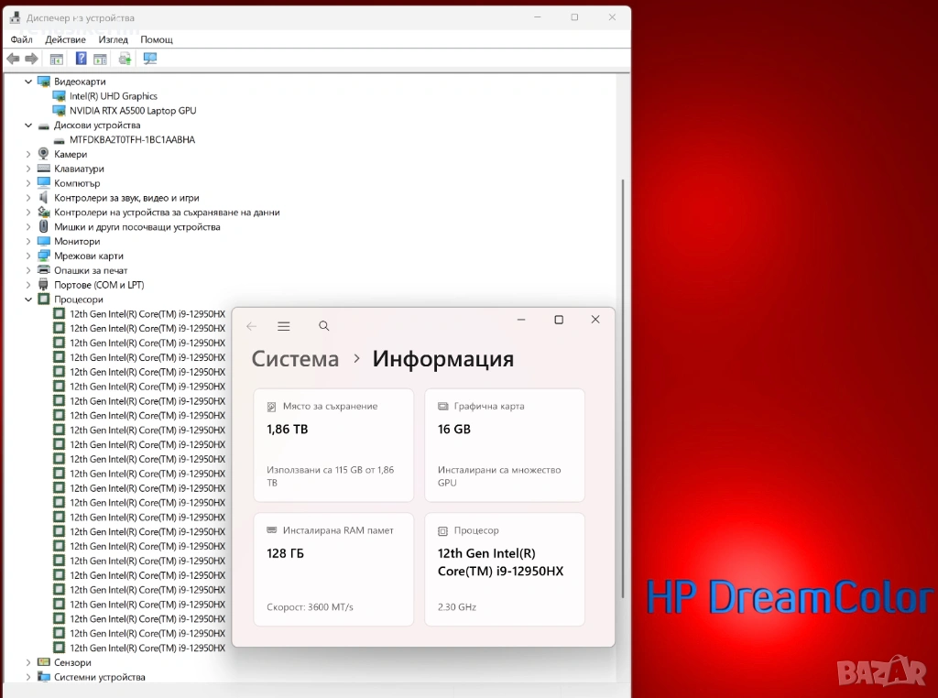This screenshot has height=698, width=938.
Task: Expand the Системни устройства category
Action: 28,677
